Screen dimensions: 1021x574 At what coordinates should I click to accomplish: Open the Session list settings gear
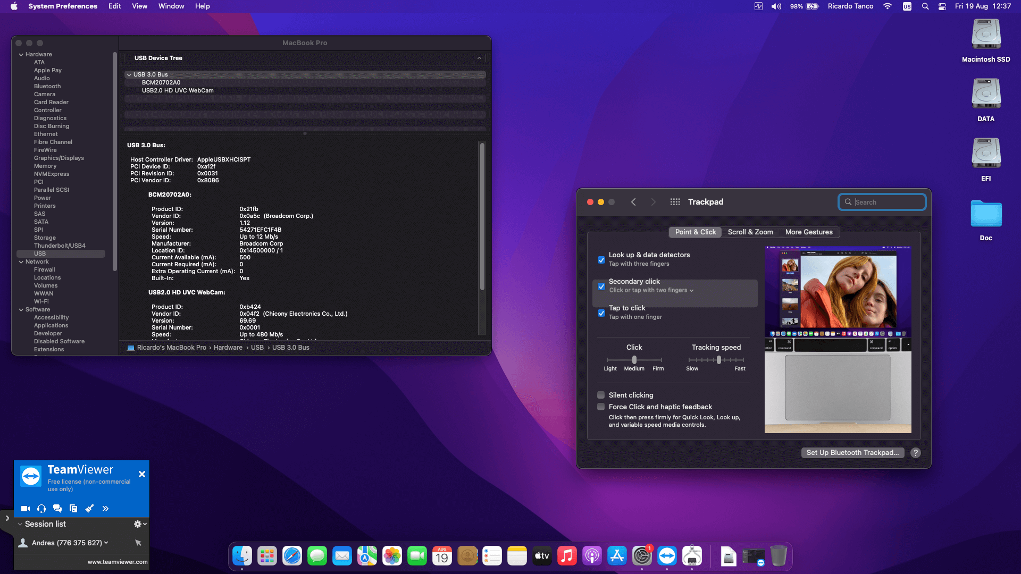click(x=138, y=524)
